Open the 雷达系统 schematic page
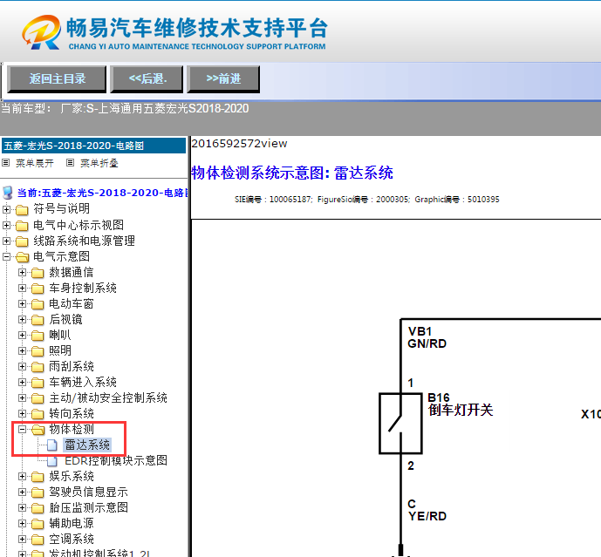This screenshot has width=601, height=557. (87, 445)
